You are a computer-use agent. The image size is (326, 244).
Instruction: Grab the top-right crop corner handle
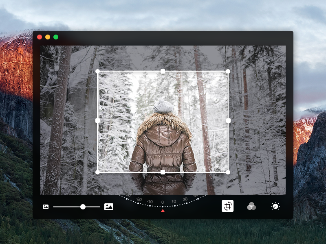[228, 71]
